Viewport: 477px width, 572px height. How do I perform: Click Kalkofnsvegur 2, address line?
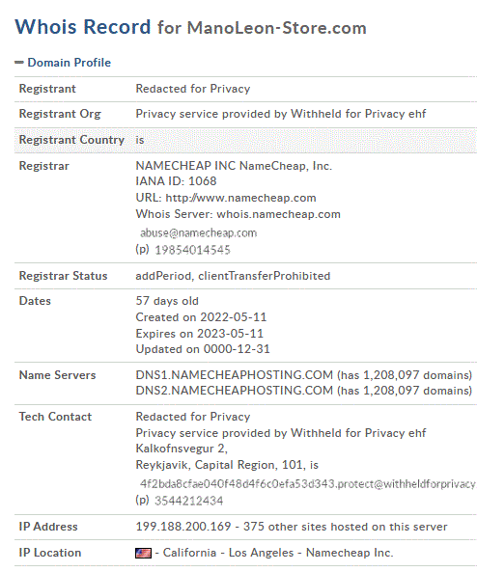(x=182, y=449)
